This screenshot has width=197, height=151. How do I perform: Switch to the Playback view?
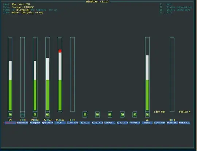tap(23, 10)
